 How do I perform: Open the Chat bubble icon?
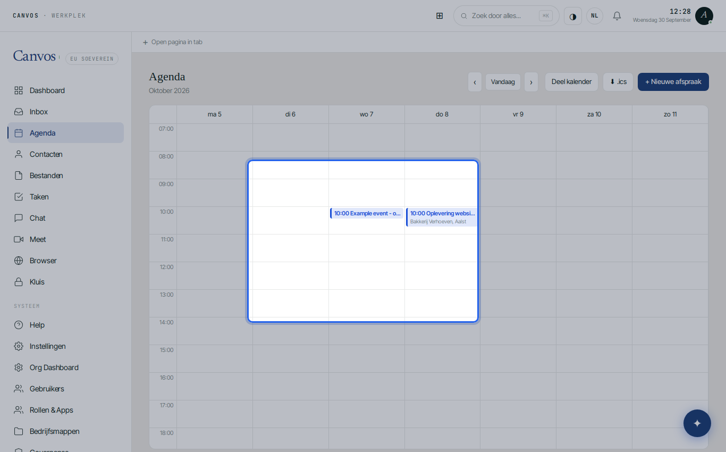click(x=19, y=218)
